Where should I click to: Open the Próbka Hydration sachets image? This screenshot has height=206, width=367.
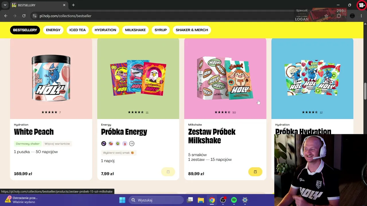[x=312, y=78]
